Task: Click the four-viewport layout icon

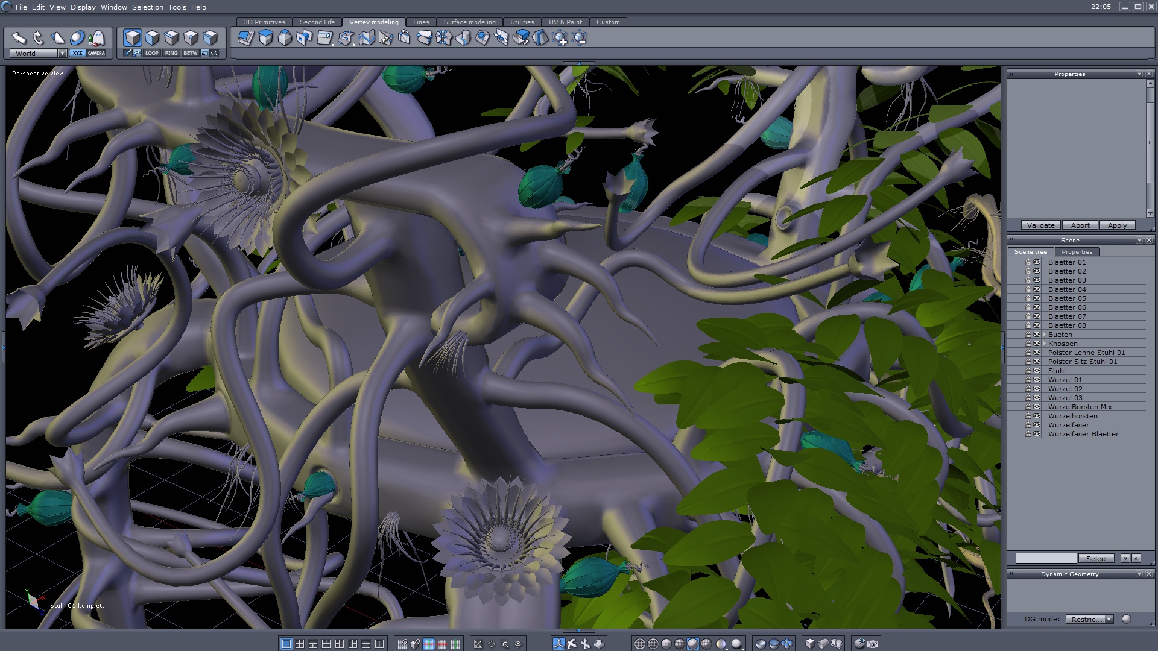Action: 300,644
